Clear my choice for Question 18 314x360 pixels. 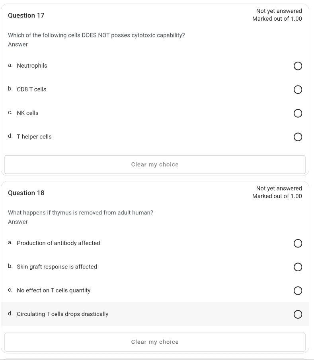[155, 342]
